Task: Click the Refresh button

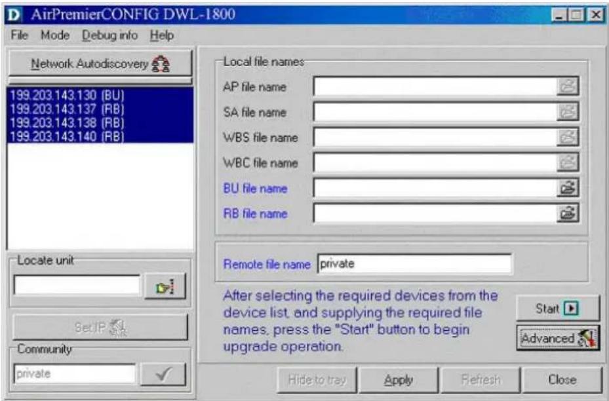Action: 481,379
